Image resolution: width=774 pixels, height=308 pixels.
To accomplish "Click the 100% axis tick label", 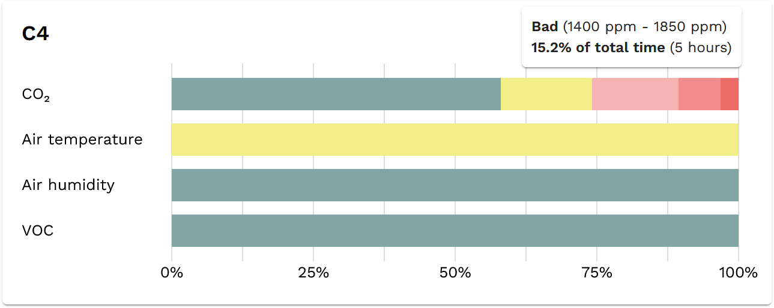I will 738,273.
